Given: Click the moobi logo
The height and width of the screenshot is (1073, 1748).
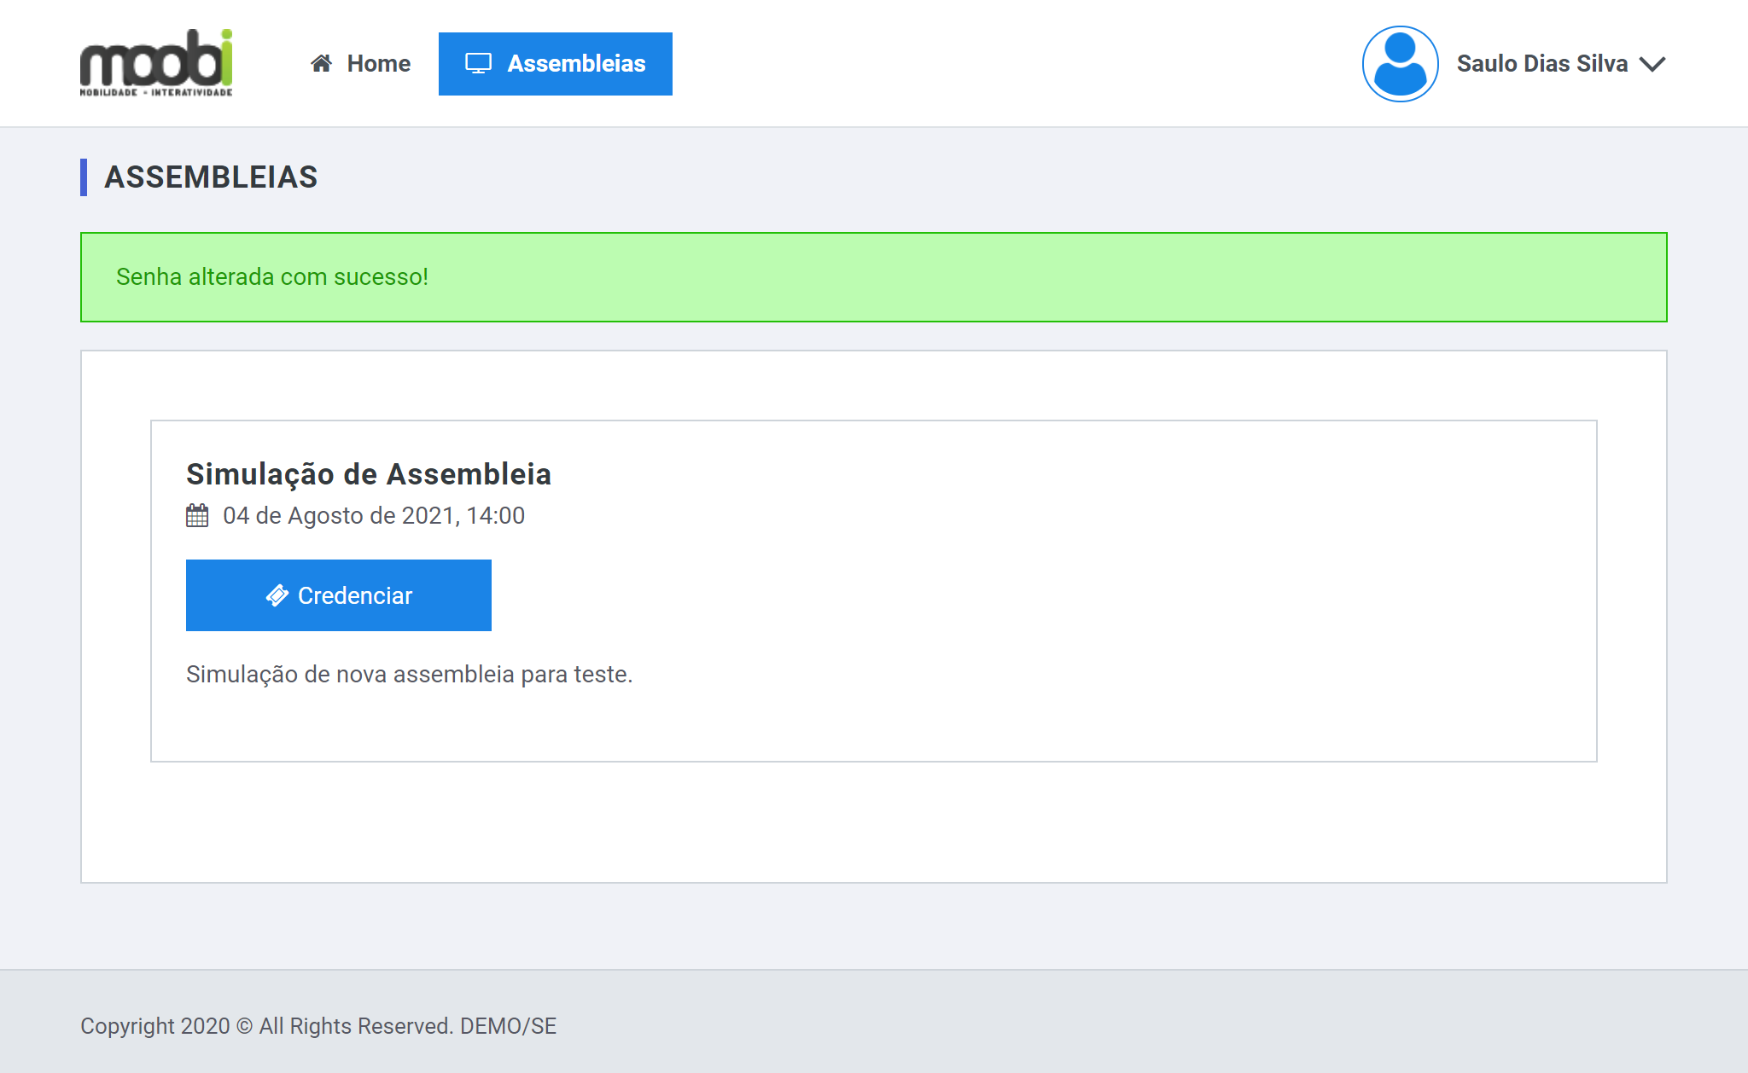Looking at the screenshot, I should [x=156, y=63].
